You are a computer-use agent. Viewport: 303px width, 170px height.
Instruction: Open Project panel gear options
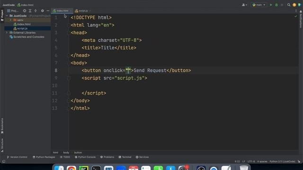42,11
